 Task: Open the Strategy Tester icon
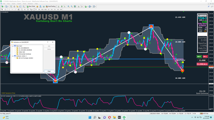tap(24, 6)
